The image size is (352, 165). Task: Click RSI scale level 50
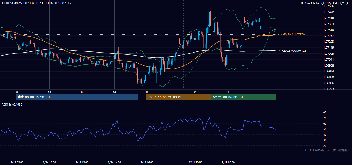point(325,129)
